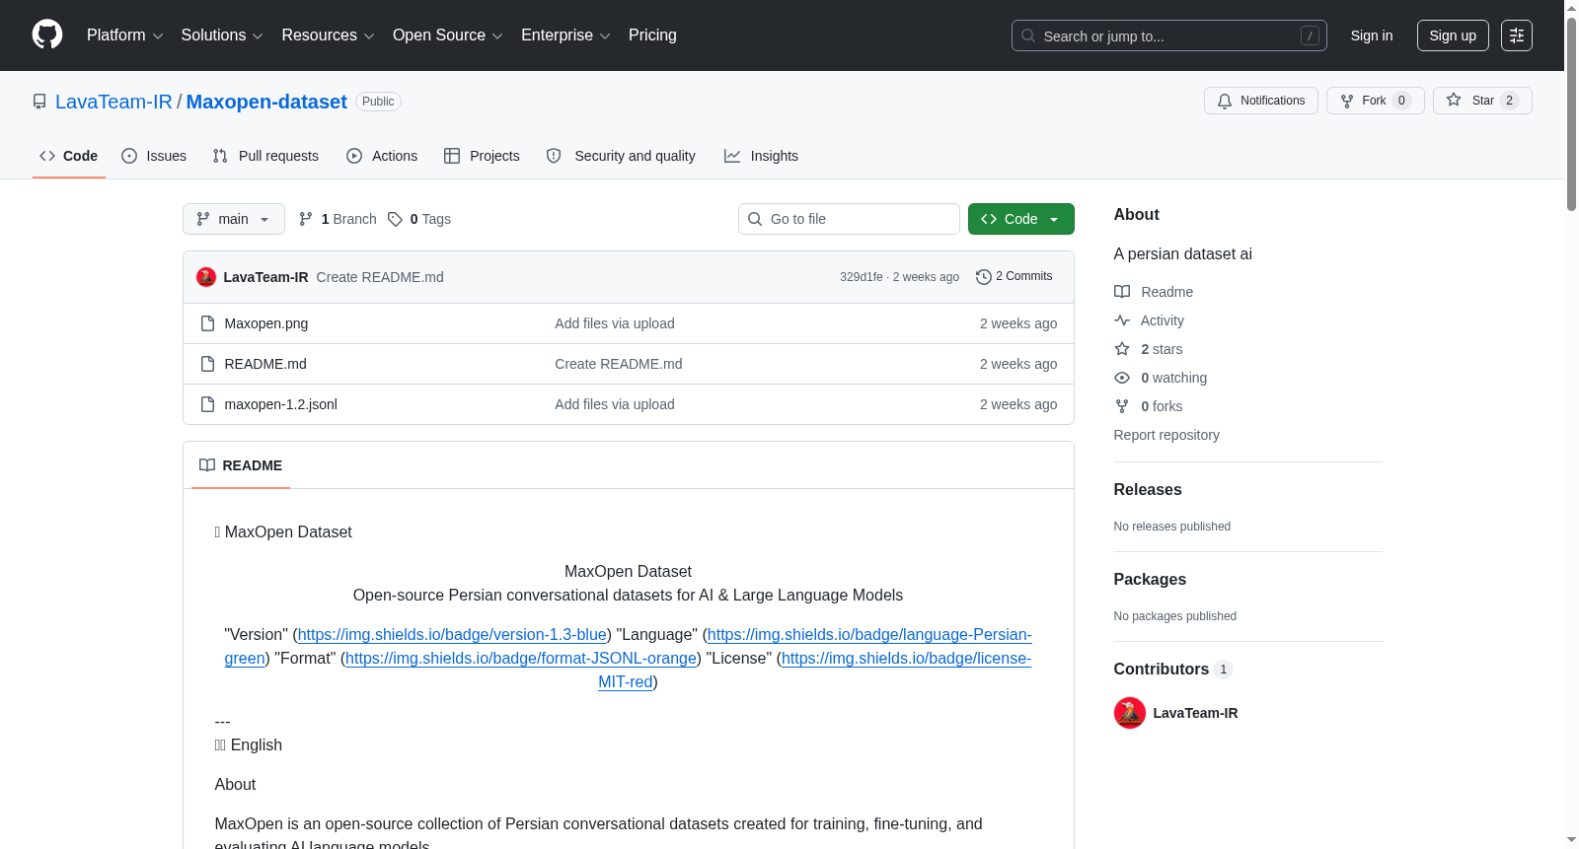Image resolution: width=1579 pixels, height=849 pixels.
Task: Expand the Open Source menu
Action: point(448,35)
